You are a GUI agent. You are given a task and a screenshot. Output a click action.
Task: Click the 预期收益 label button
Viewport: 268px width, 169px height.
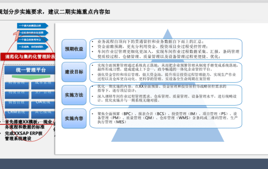click(x=74, y=49)
